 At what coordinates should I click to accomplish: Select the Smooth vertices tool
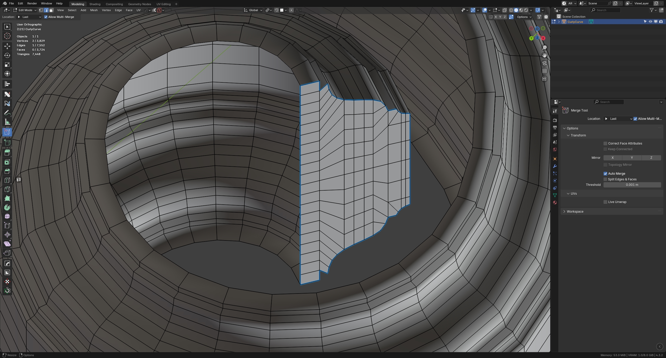(7, 217)
